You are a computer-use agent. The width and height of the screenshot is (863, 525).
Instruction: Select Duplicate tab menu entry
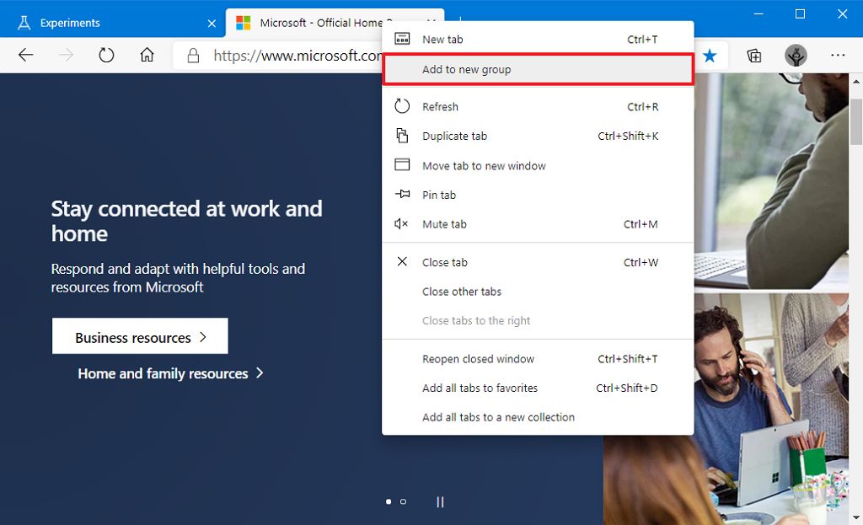[454, 136]
